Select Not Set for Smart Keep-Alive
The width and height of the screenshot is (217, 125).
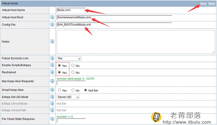(x=86, y=90)
